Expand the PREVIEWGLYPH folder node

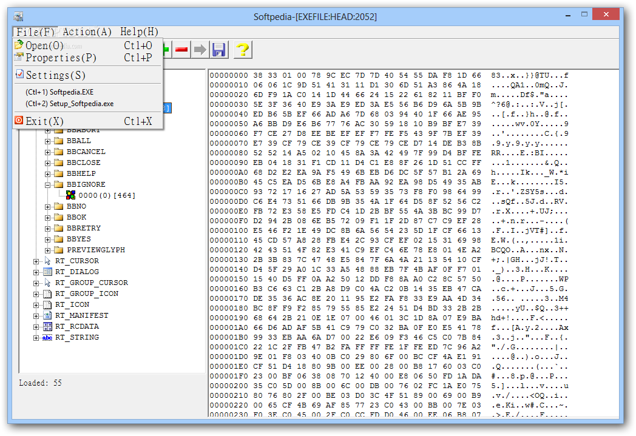(x=47, y=250)
